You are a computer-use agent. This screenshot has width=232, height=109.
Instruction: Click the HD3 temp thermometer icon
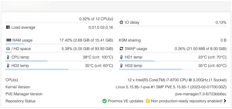121,66
